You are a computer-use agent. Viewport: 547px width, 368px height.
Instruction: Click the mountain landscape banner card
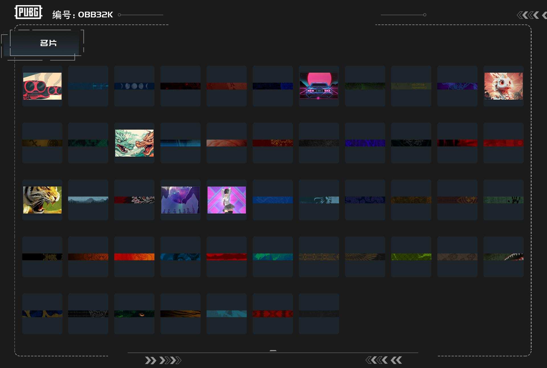pos(88,200)
